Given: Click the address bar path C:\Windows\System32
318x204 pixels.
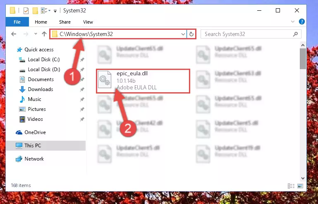Looking at the screenshot, I should [86, 34].
